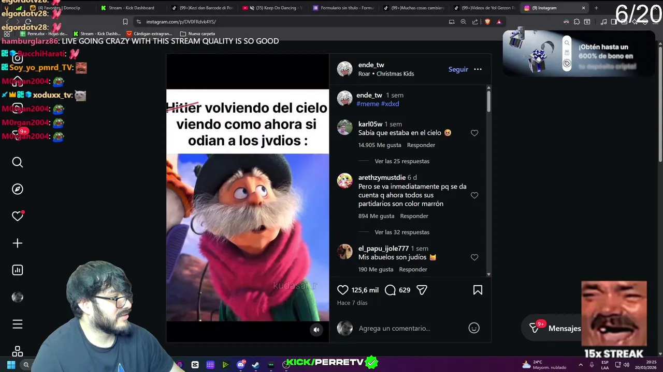Like el_papu_ijole777's comment
The height and width of the screenshot is (372, 663).
pyautogui.click(x=474, y=257)
